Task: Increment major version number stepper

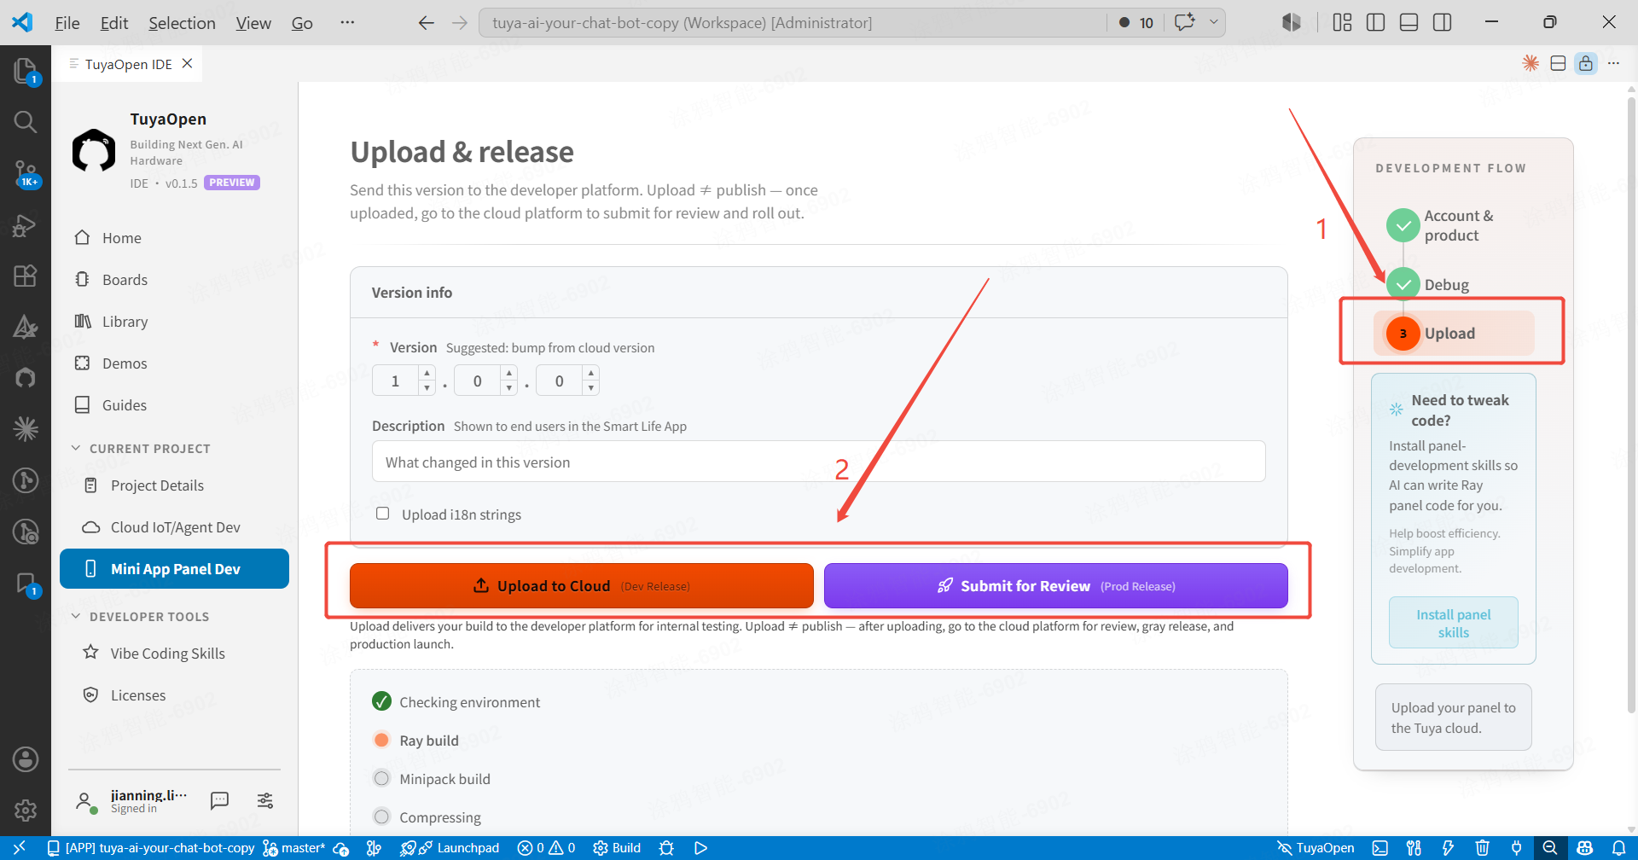Action: click(427, 374)
